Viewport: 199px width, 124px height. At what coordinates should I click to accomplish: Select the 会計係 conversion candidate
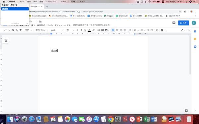[x=15, y=9]
